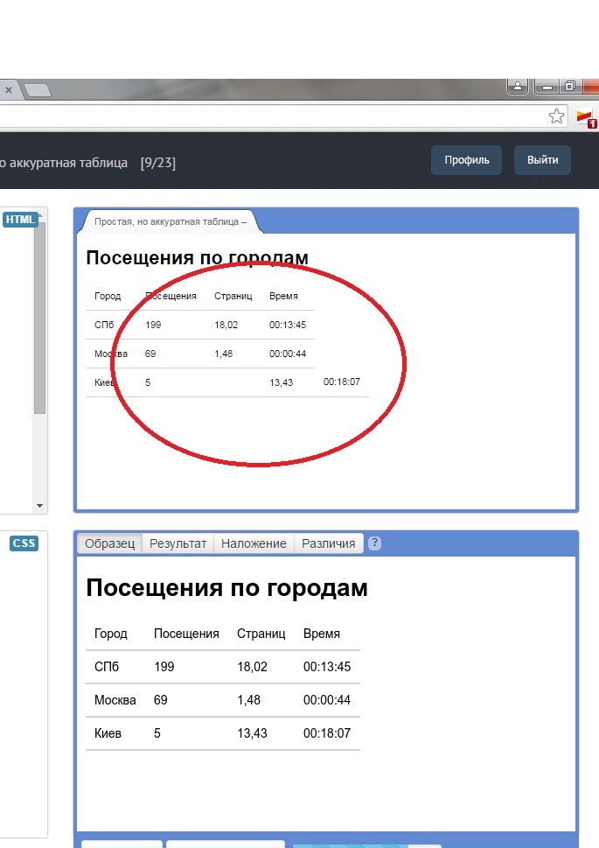
Task: Click 'Москва' cell in sample table
Action: [115, 700]
